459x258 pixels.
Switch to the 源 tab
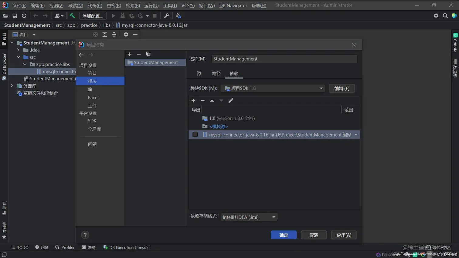pyautogui.click(x=199, y=73)
